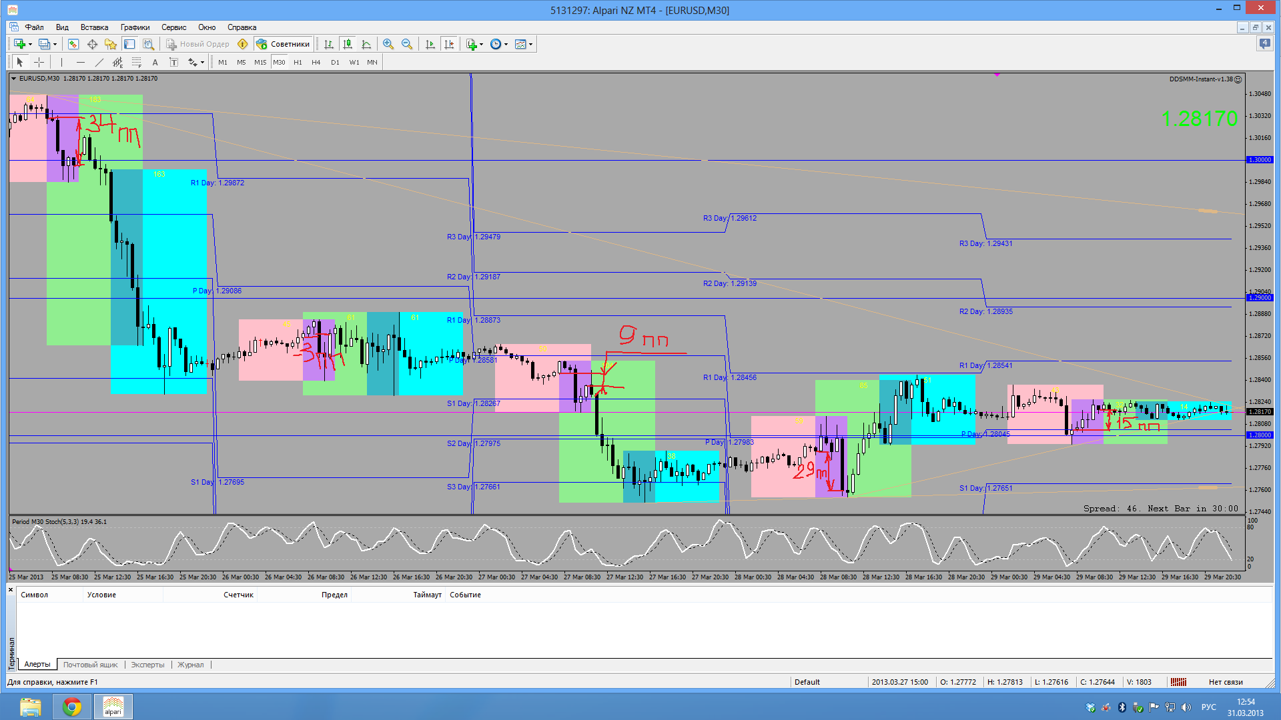Open the Справка menu

[x=242, y=27]
